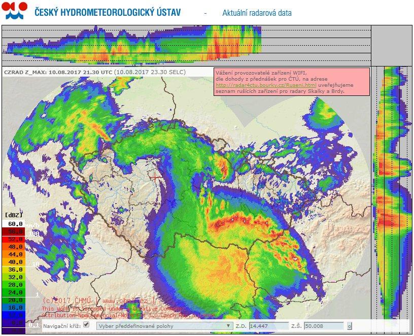Toggle the Navigační kříž checkbox

click(86, 325)
